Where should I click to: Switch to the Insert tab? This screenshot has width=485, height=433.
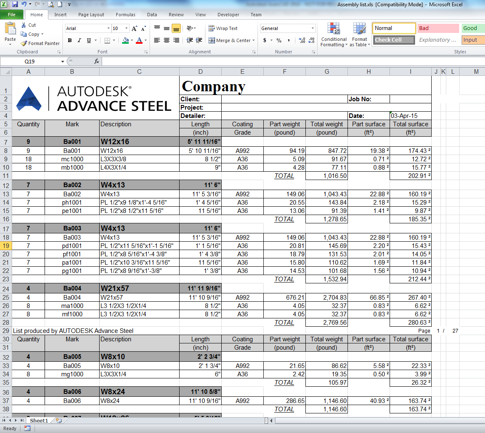(60, 15)
